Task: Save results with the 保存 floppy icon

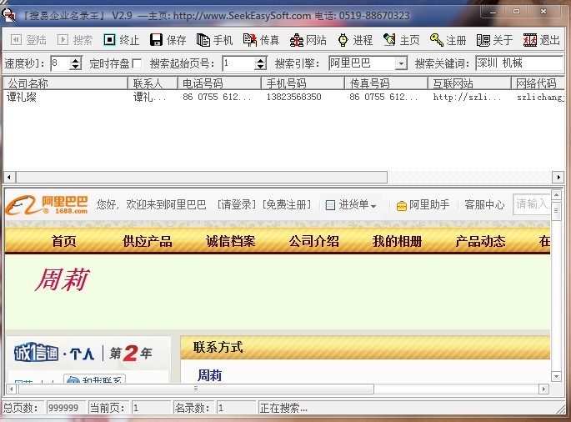Action: (x=156, y=39)
